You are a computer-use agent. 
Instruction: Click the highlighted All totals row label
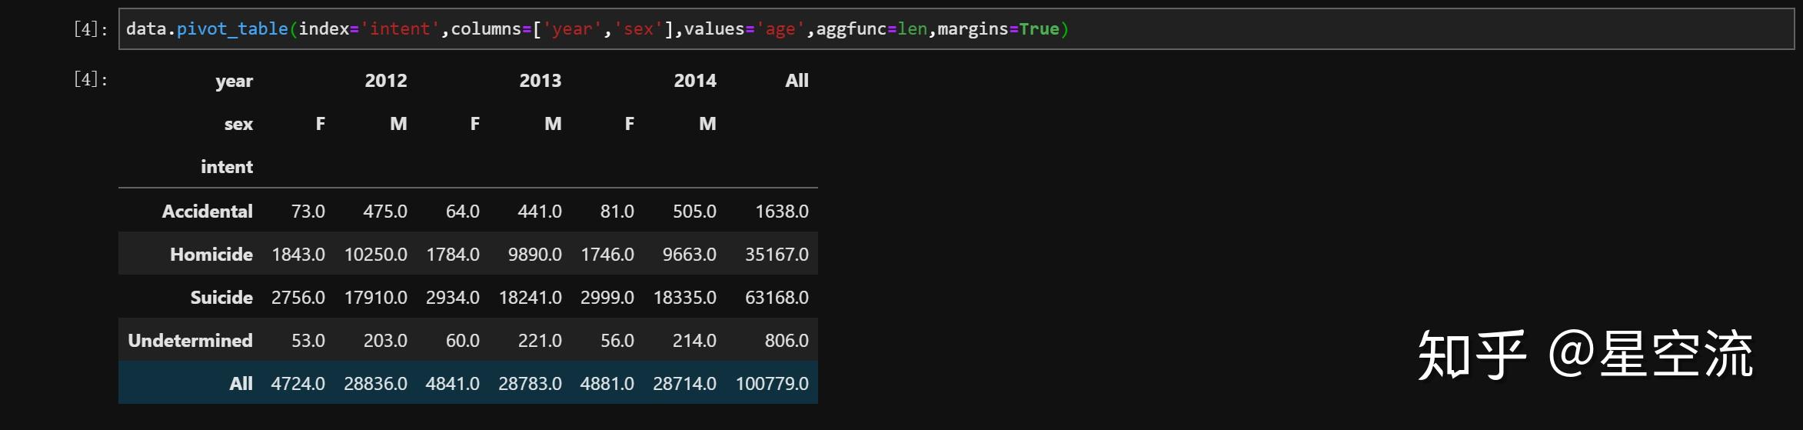coord(241,384)
